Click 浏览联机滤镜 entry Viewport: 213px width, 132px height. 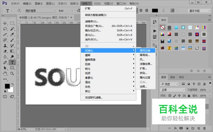pos(108,98)
